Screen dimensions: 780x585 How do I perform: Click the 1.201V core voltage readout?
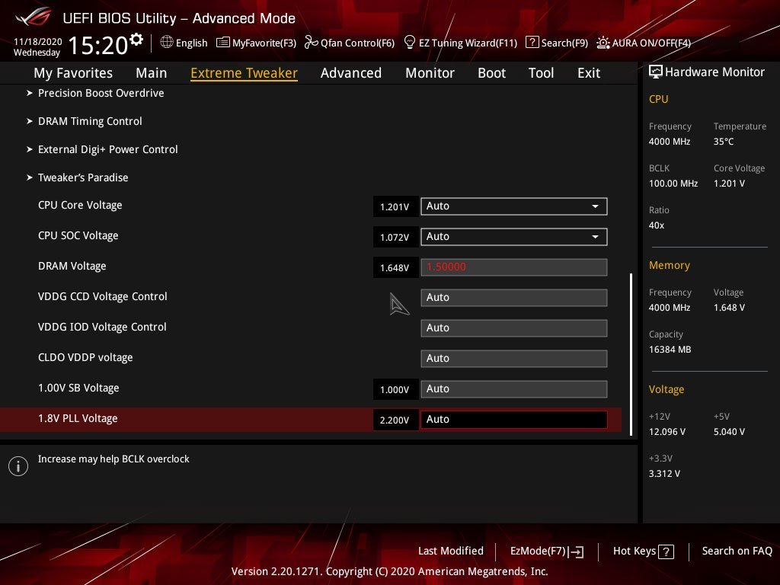395,207
